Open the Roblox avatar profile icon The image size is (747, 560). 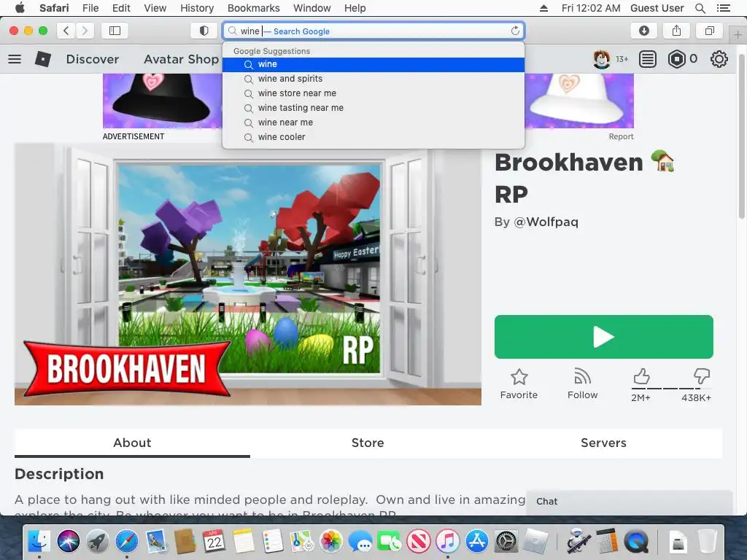(x=602, y=59)
